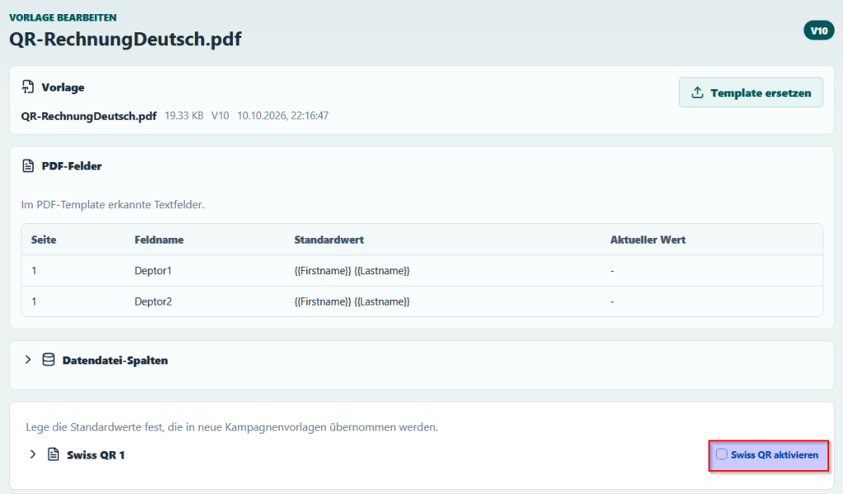Expand the Datendatei-Spalten section chevron

28,360
